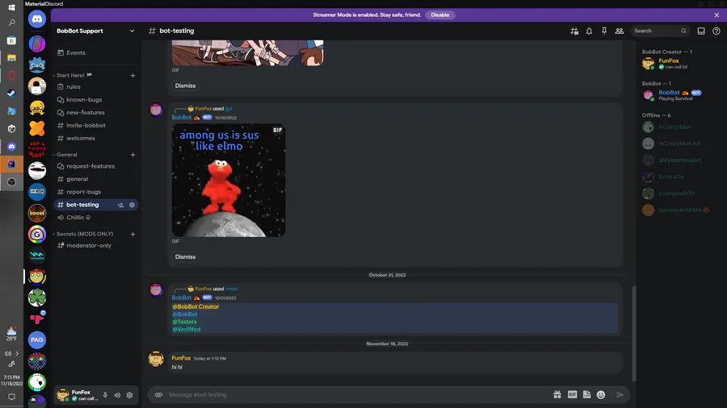
Task: Click the taskbar Windows search icon
Action: click(11, 23)
